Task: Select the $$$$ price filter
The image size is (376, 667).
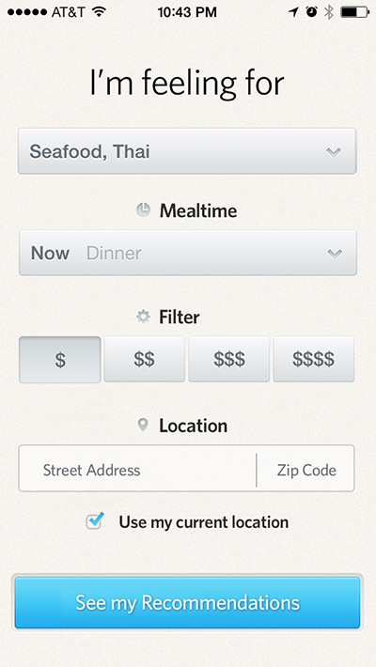Action: pos(313,360)
